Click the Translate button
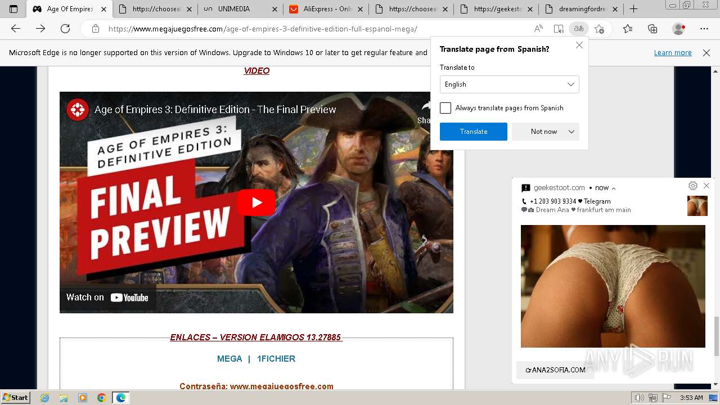720x405 pixels. (x=474, y=132)
